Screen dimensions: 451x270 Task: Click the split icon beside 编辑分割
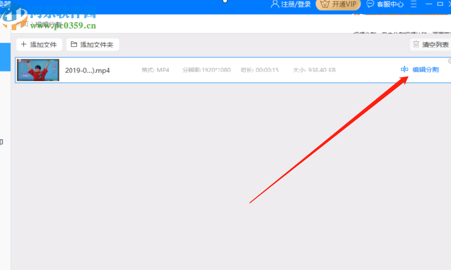[404, 69]
